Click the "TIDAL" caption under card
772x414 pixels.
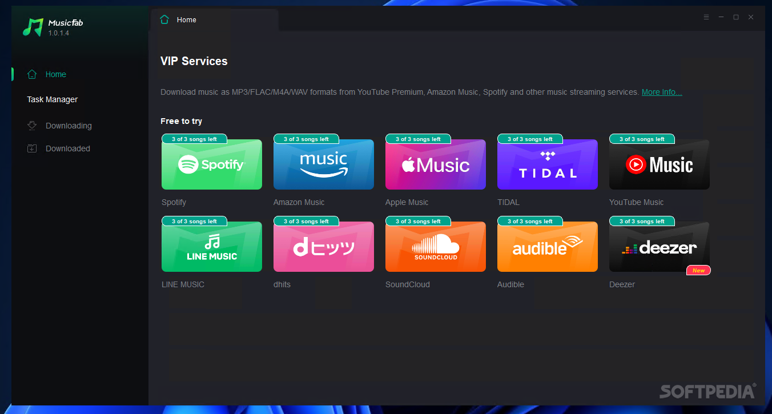coord(508,202)
